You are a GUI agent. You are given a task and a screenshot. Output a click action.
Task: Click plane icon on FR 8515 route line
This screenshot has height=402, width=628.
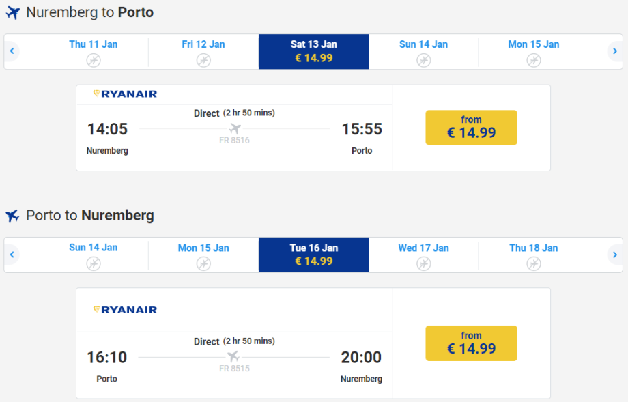pyautogui.click(x=233, y=357)
